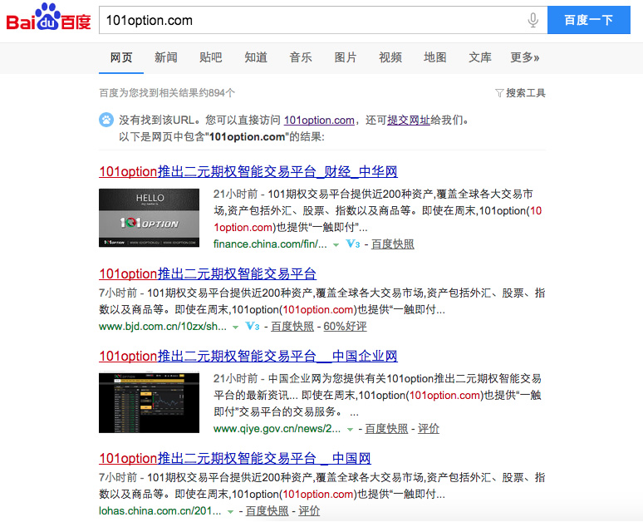Open result titled 中国企业网
The image size is (643, 522).
(248, 356)
